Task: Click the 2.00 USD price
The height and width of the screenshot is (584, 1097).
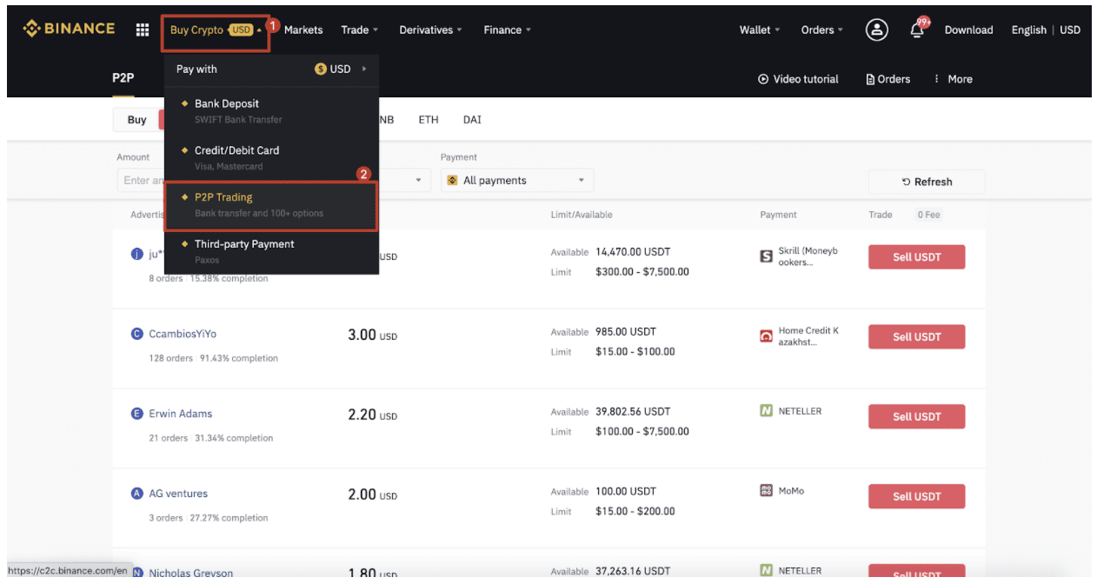Action: [372, 494]
